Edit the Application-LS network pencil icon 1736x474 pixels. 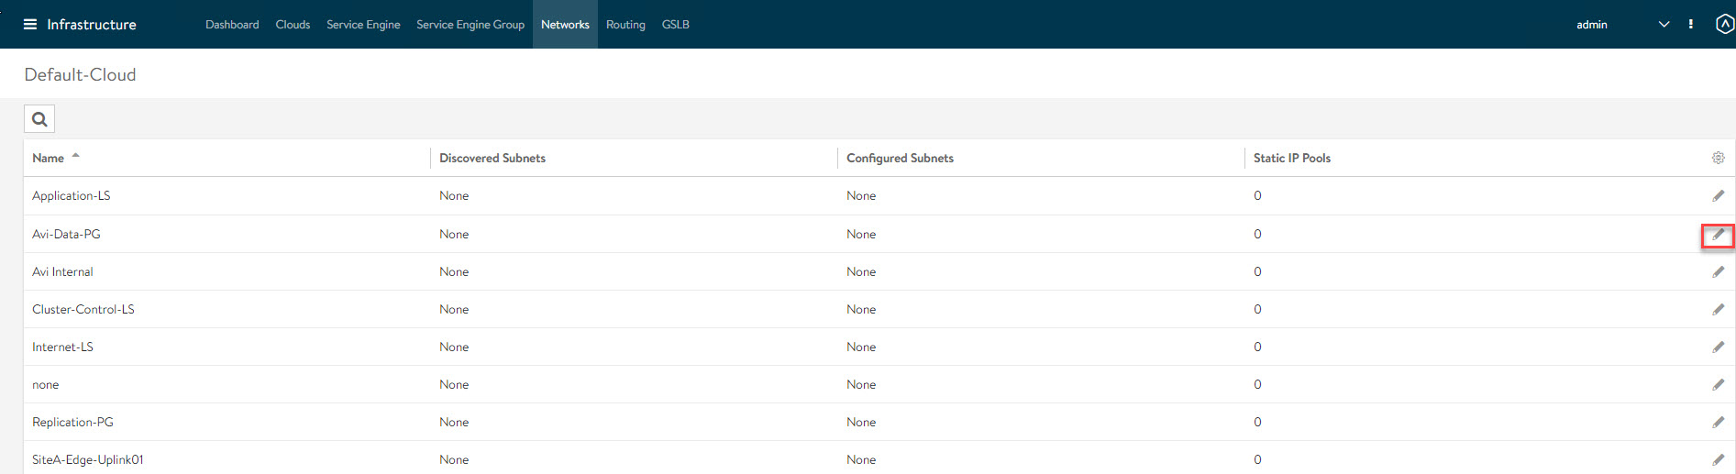tap(1718, 196)
